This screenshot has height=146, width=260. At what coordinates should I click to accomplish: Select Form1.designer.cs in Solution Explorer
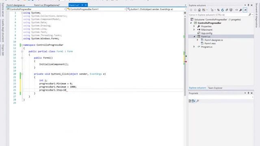[214, 40]
